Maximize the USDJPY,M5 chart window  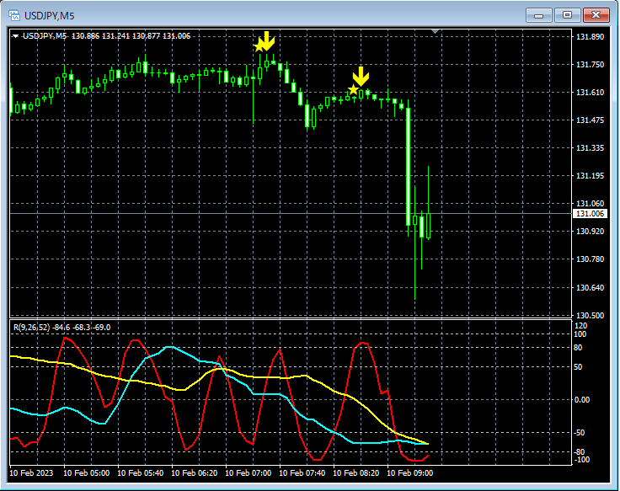tap(567, 14)
